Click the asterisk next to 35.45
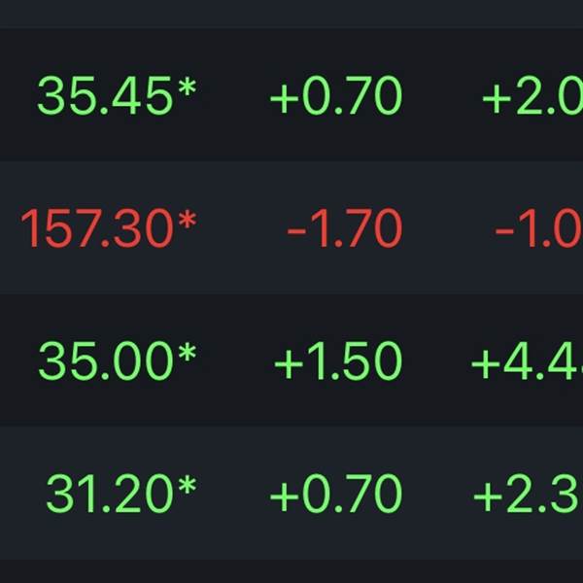Screen dimensions: 583x583 (x=187, y=86)
